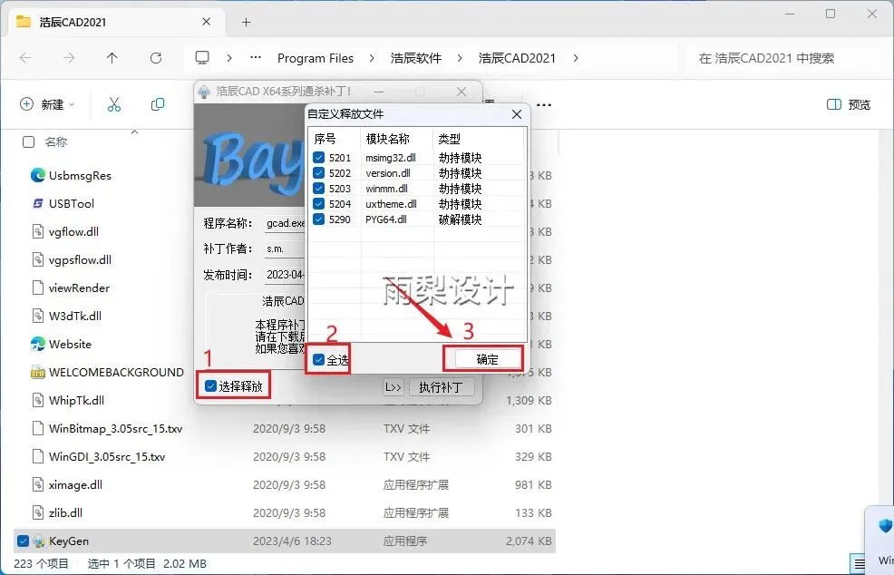Click the forward navigation arrow
894x575 pixels.
pos(69,58)
